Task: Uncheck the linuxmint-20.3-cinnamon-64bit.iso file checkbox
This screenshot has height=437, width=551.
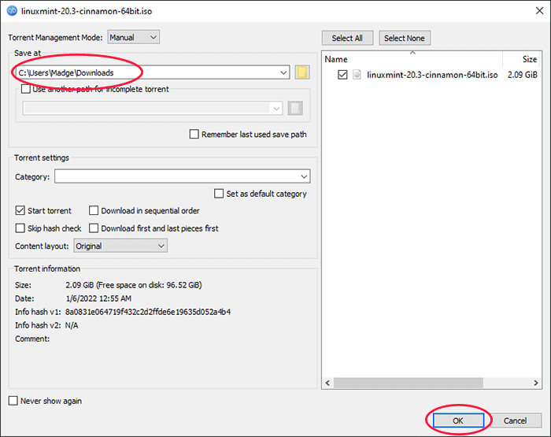Action: click(342, 75)
